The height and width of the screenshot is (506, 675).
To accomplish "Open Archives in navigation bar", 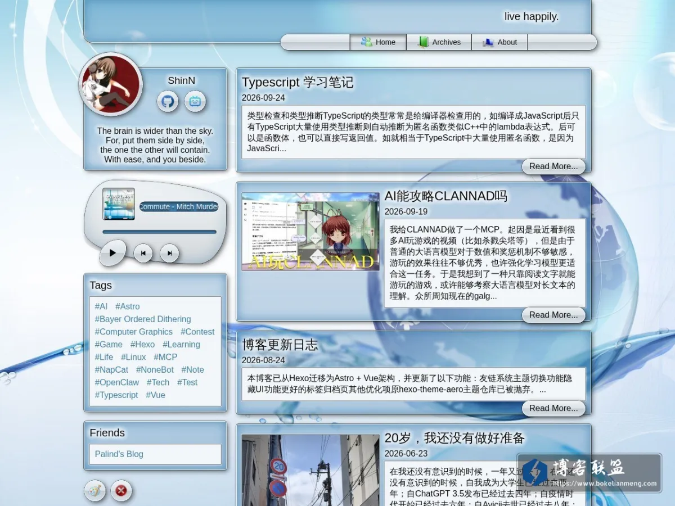I will click(x=439, y=42).
